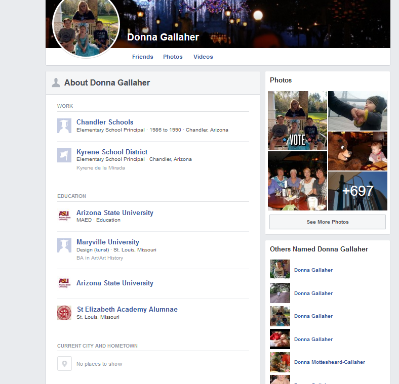Screen dimensions: 399x384
Task: Click the location pin icon under hometown
Action: tap(64, 363)
